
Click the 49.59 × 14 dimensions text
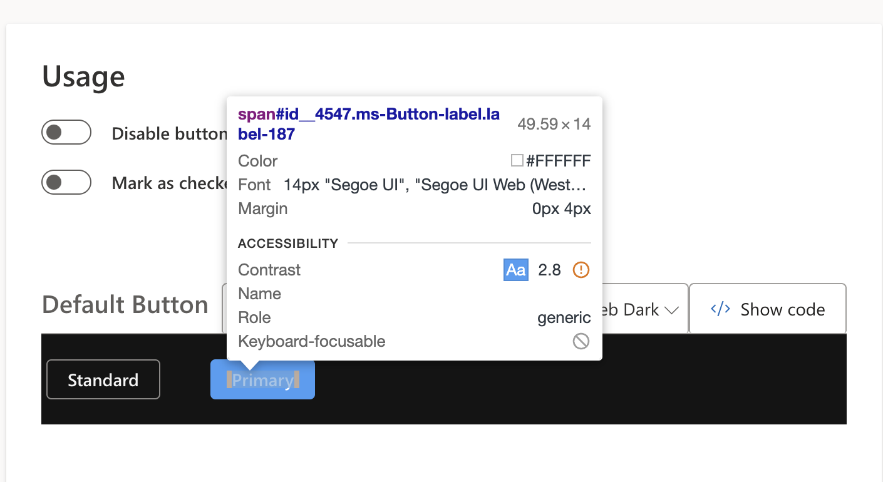coord(553,124)
